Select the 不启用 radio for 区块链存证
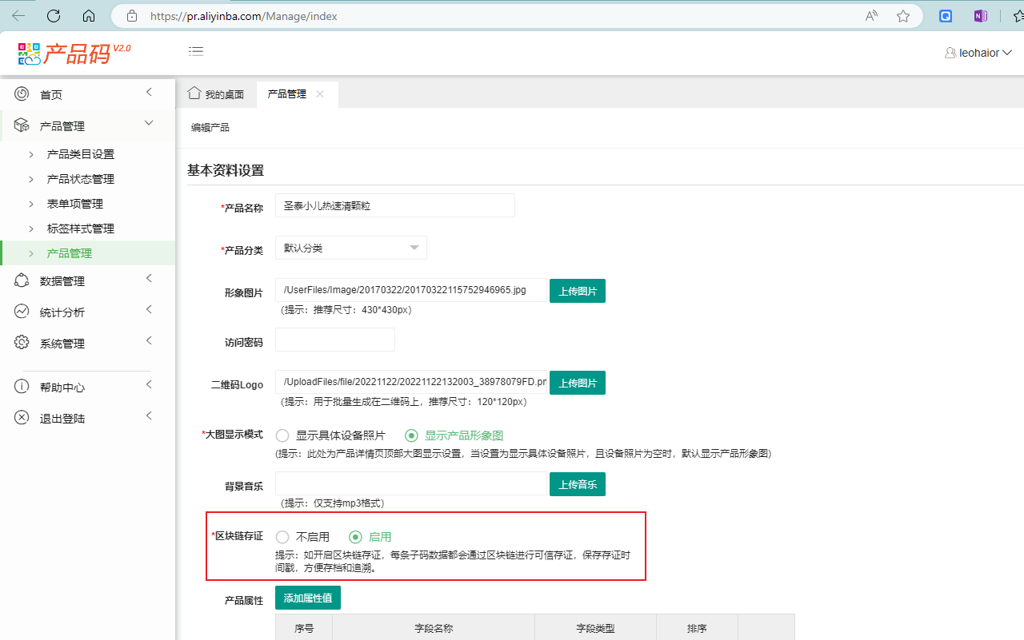 pyautogui.click(x=282, y=537)
